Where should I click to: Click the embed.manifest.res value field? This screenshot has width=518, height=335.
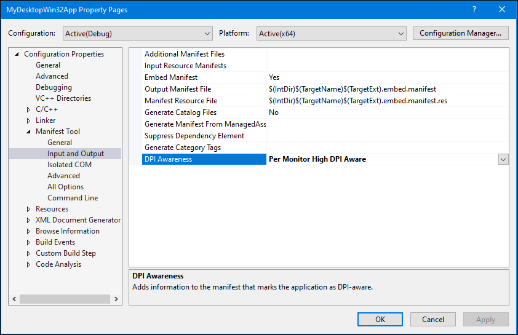point(387,101)
